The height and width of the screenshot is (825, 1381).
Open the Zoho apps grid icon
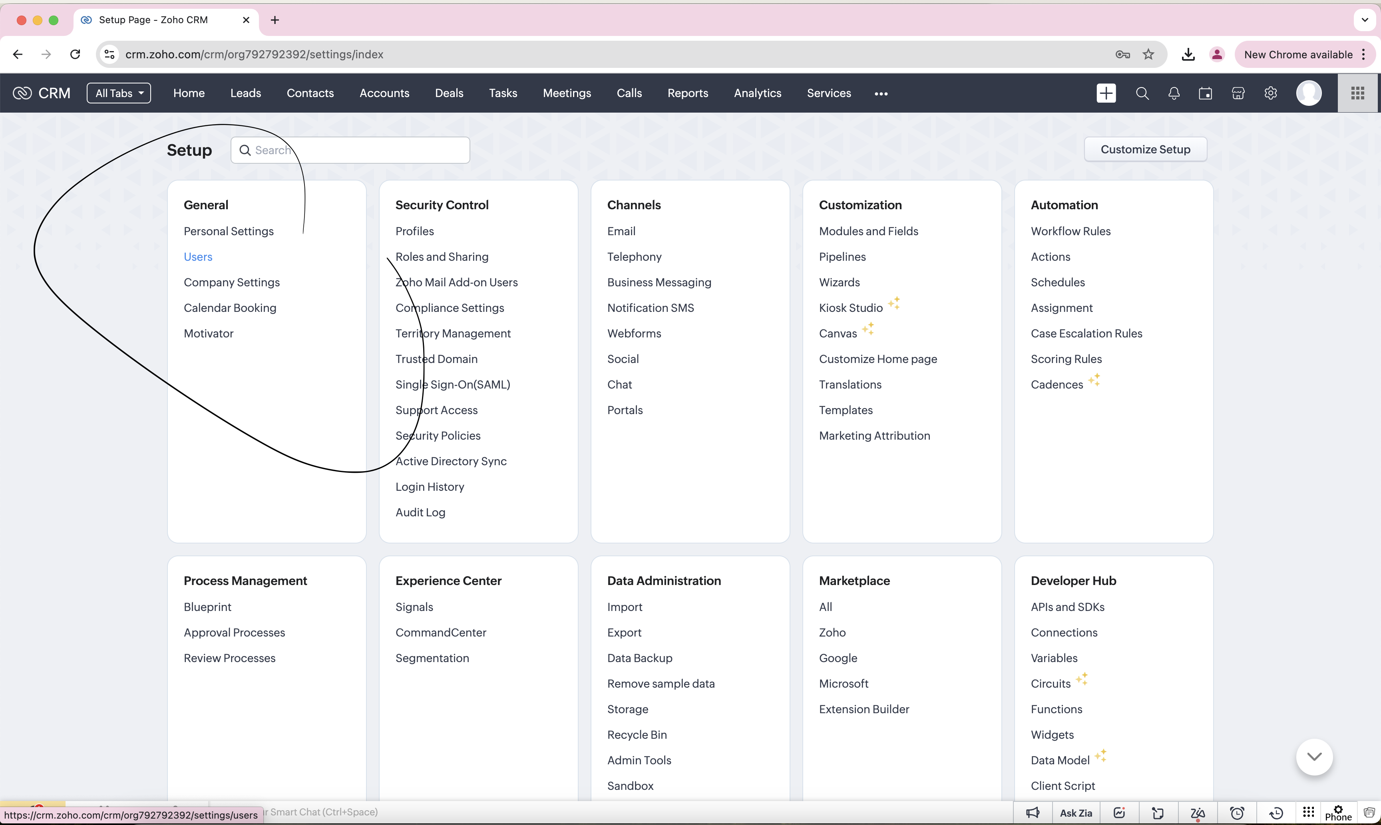(1357, 93)
